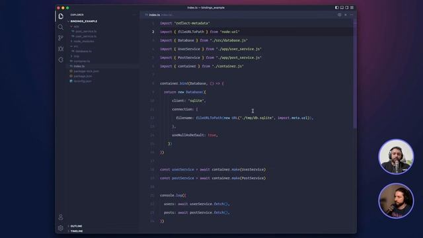Click the lower webcam thumbnail
This screenshot has width=423, height=238.
tap(396, 201)
